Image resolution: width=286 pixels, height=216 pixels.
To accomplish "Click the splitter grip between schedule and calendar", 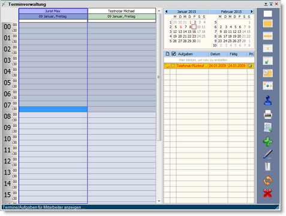I will point(159,77).
